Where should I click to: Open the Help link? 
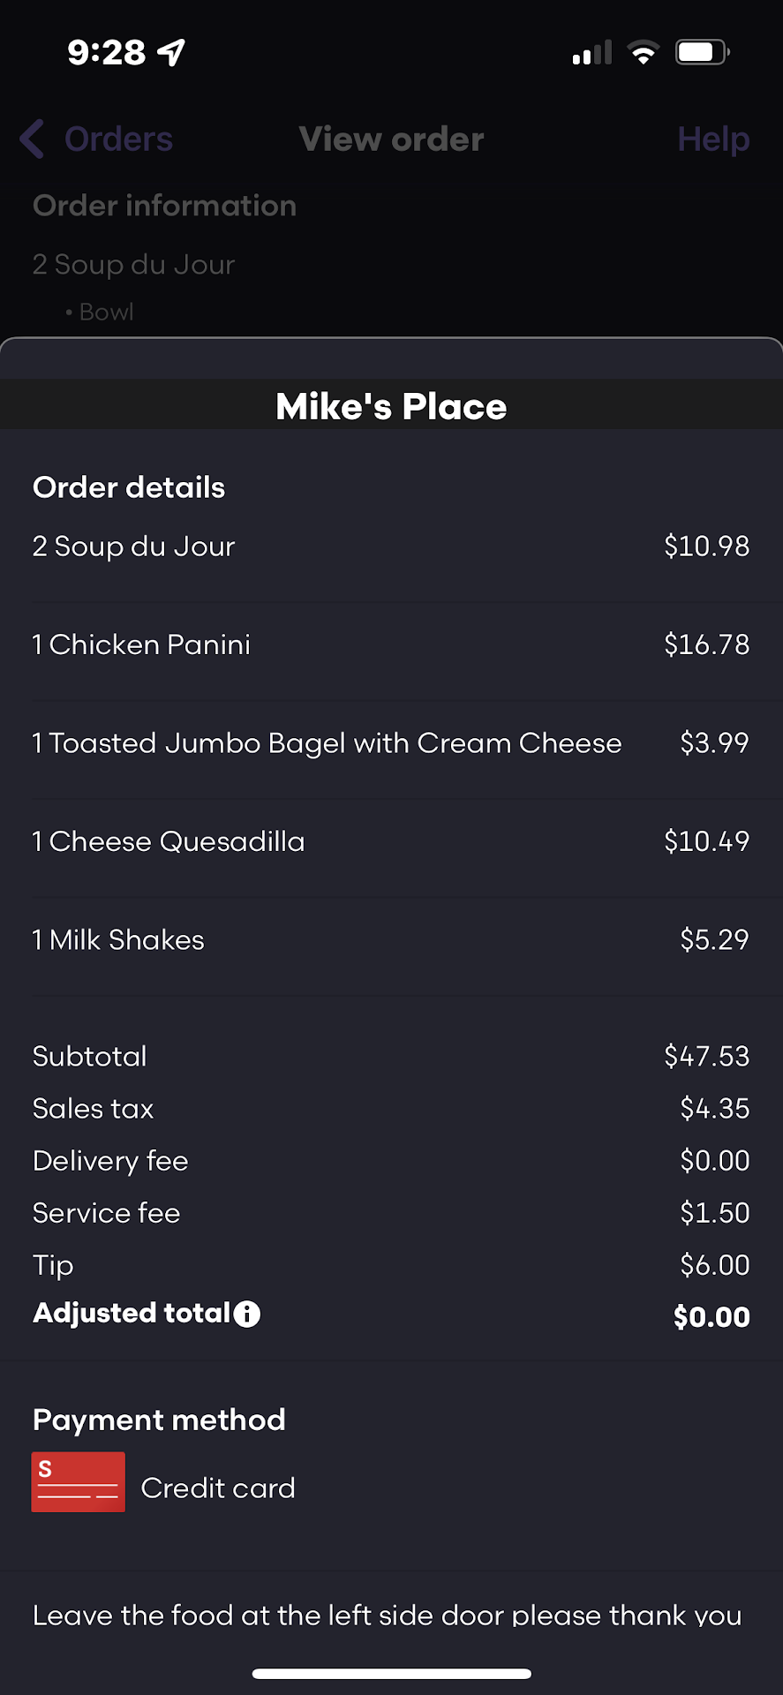(713, 139)
